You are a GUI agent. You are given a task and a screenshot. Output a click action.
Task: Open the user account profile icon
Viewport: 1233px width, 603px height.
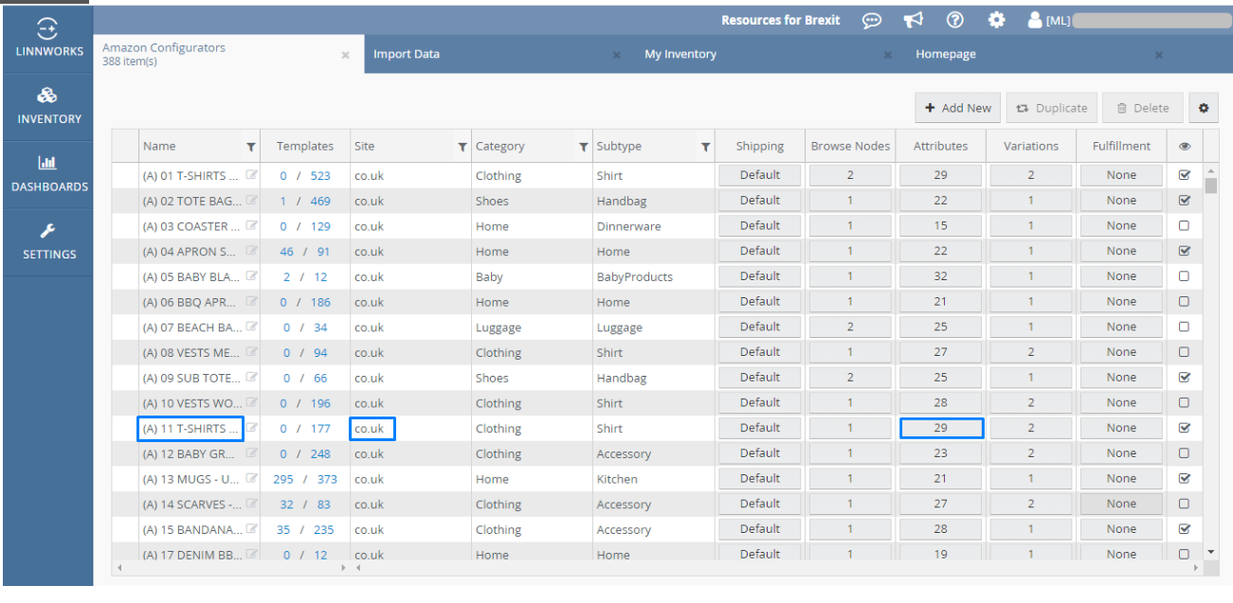click(x=1034, y=20)
